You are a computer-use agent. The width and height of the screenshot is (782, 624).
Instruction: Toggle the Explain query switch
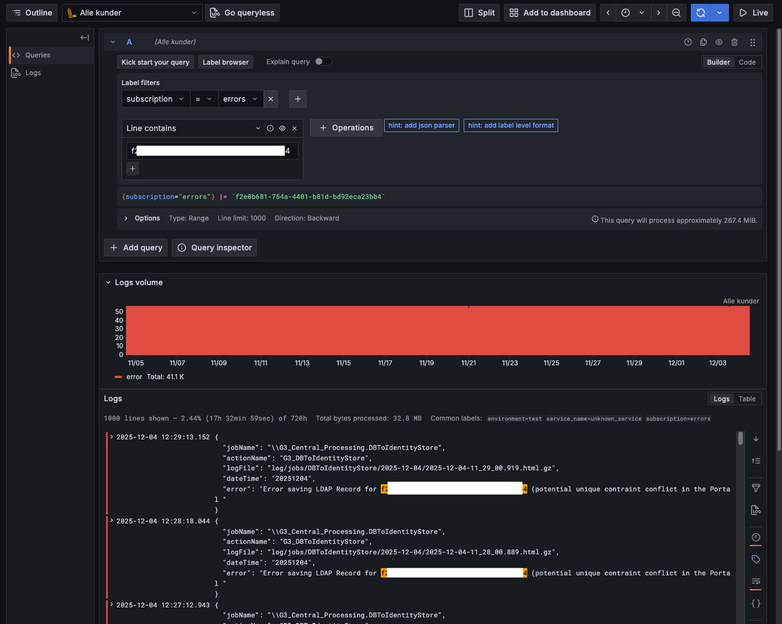point(323,61)
